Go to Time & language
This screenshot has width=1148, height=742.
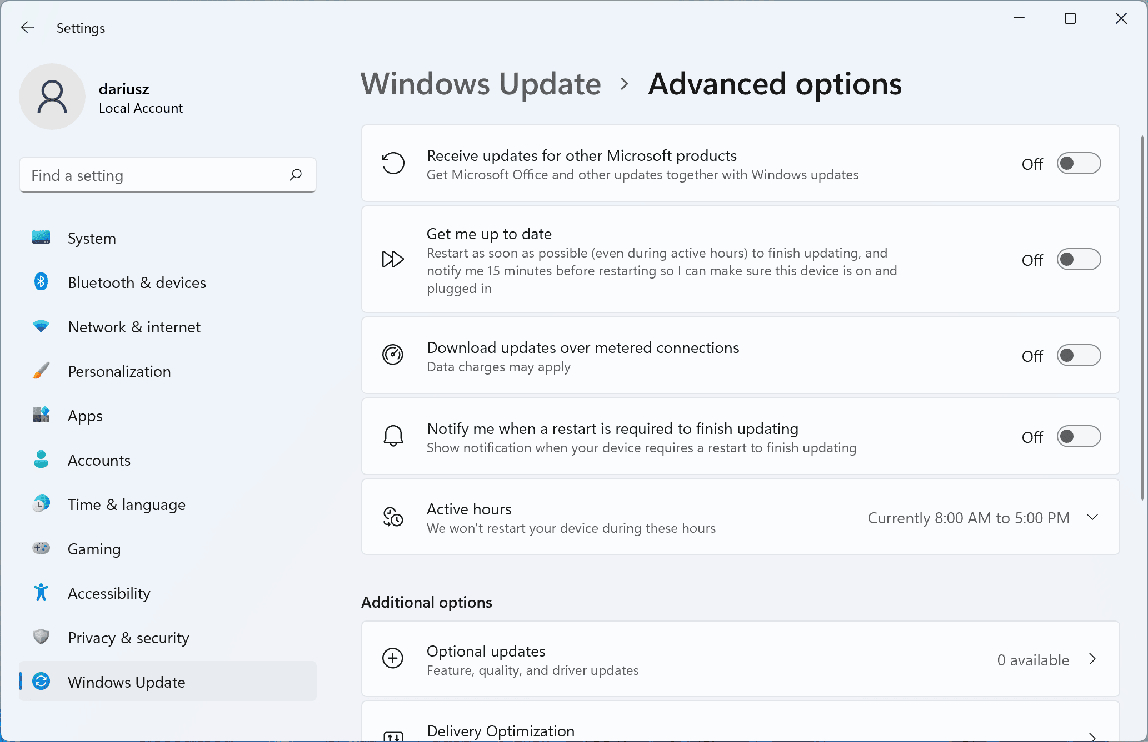tap(167, 504)
